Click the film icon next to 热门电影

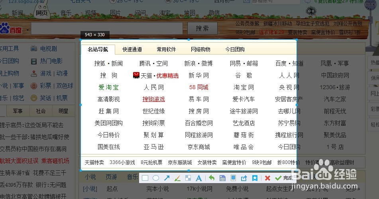(34, 61)
